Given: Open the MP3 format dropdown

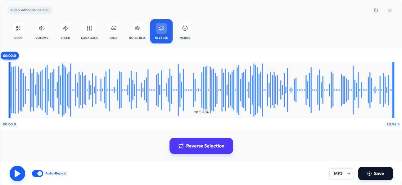Looking at the screenshot, I should 341,174.
